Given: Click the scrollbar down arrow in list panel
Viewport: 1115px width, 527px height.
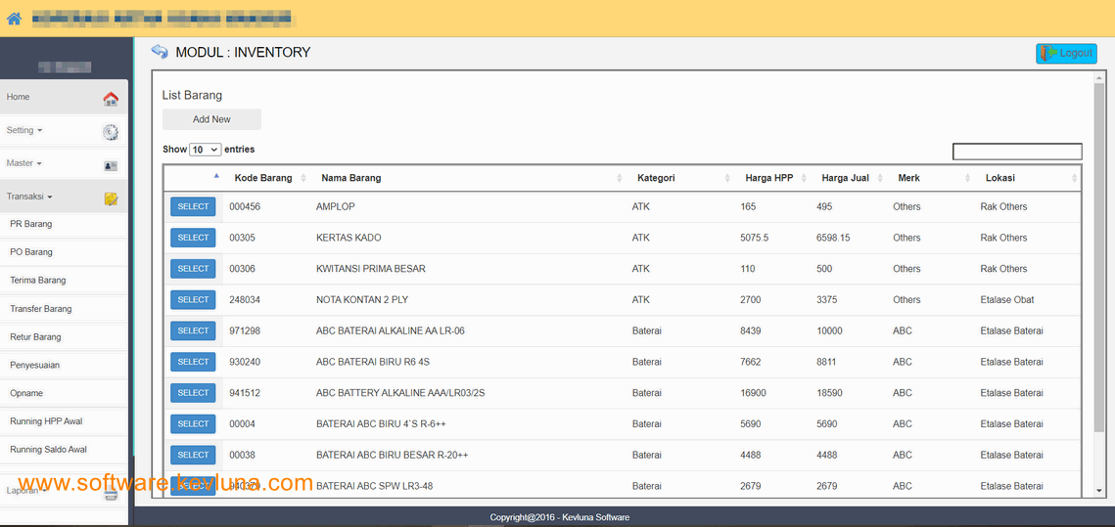Looking at the screenshot, I should tap(1098, 490).
